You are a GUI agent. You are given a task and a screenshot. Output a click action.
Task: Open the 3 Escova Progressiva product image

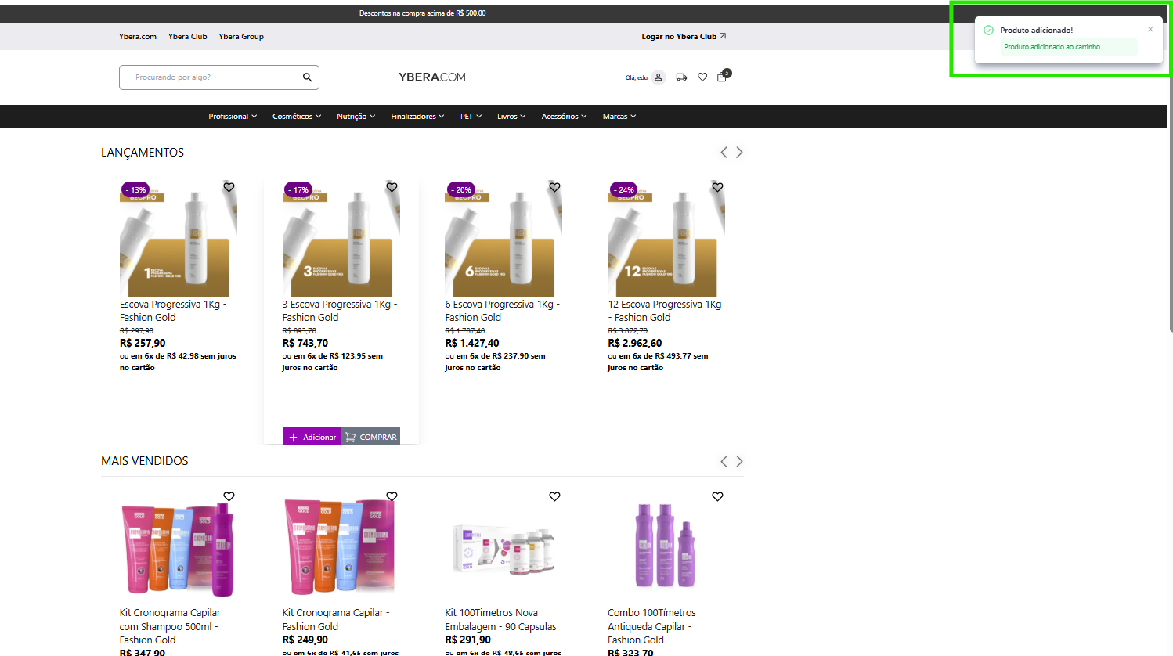coord(341,240)
